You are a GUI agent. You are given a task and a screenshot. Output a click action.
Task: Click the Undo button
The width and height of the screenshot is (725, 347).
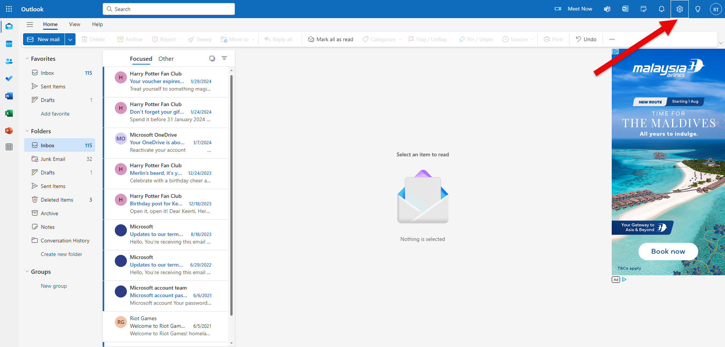point(586,39)
